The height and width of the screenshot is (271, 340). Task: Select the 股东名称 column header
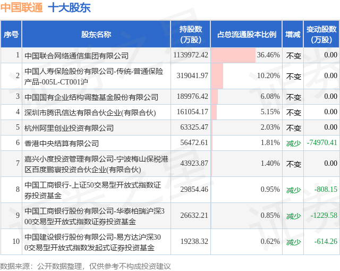[x=96, y=34]
